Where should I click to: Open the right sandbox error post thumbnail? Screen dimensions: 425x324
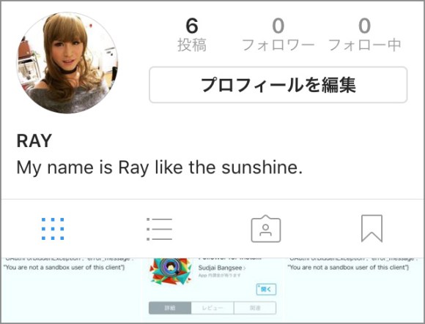click(354, 290)
